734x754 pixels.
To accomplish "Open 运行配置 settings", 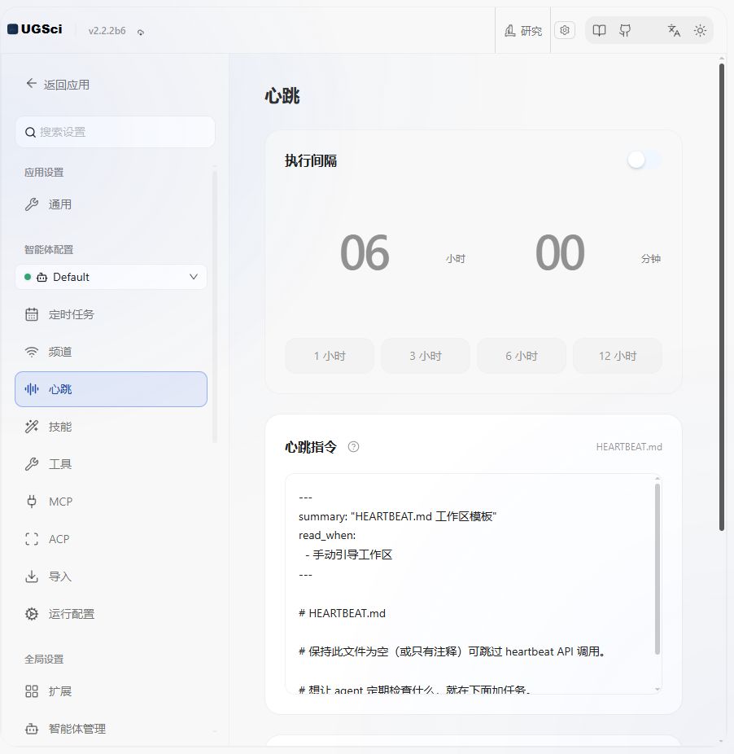I will tap(111, 614).
